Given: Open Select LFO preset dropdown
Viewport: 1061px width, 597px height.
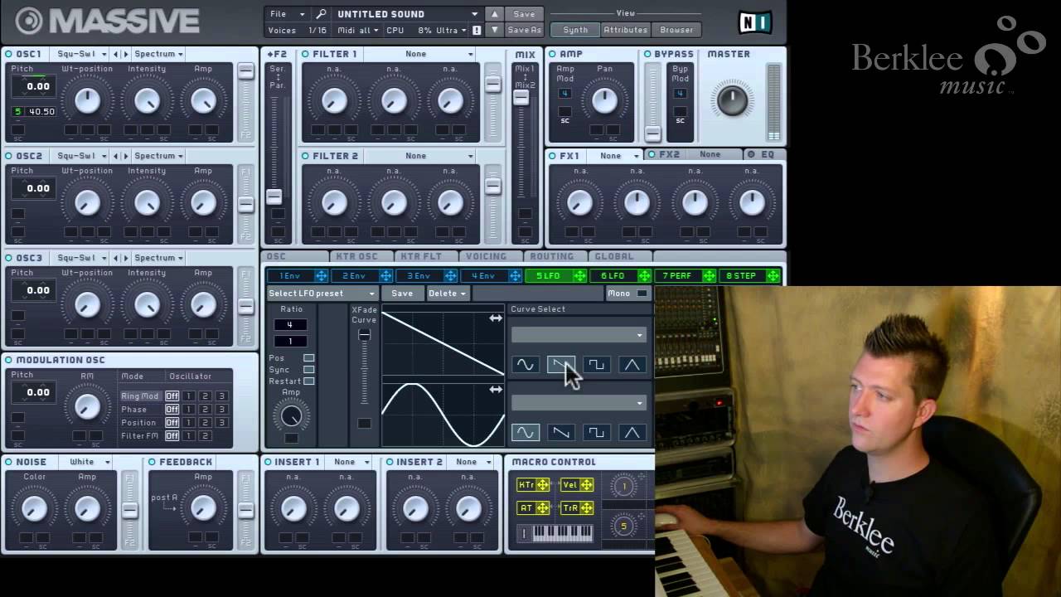Looking at the screenshot, I should coord(322,294).
